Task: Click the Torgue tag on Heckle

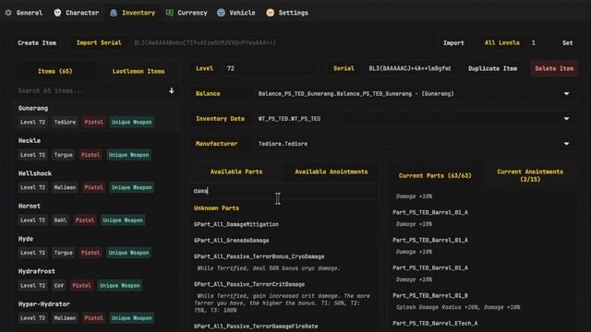Action: [x=64, y=155]
